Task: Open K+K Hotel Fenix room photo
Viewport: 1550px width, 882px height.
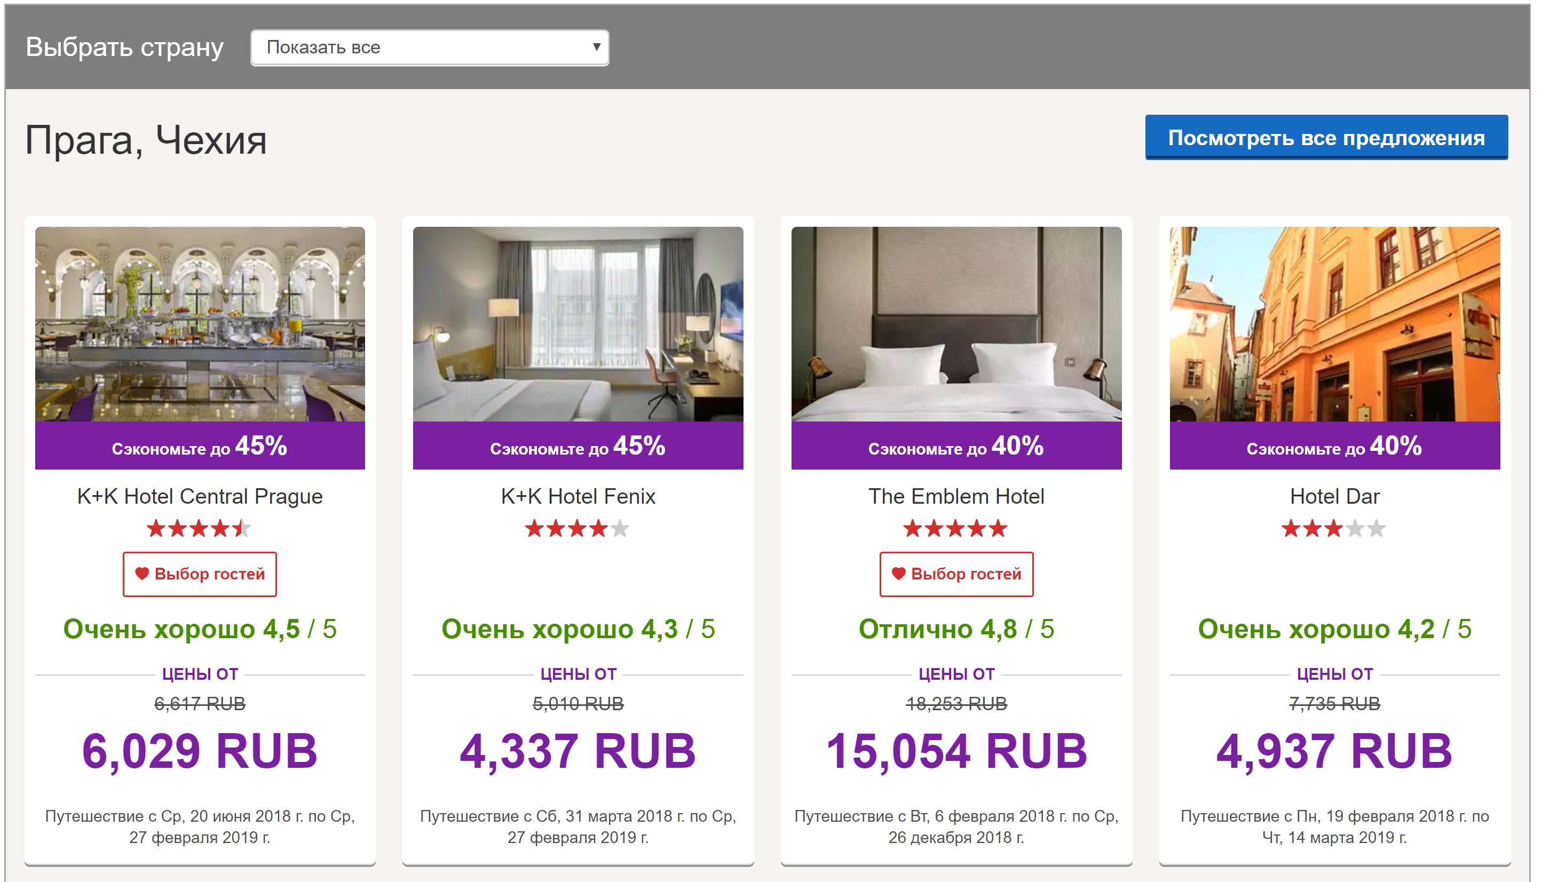Action: click(578, 324)
